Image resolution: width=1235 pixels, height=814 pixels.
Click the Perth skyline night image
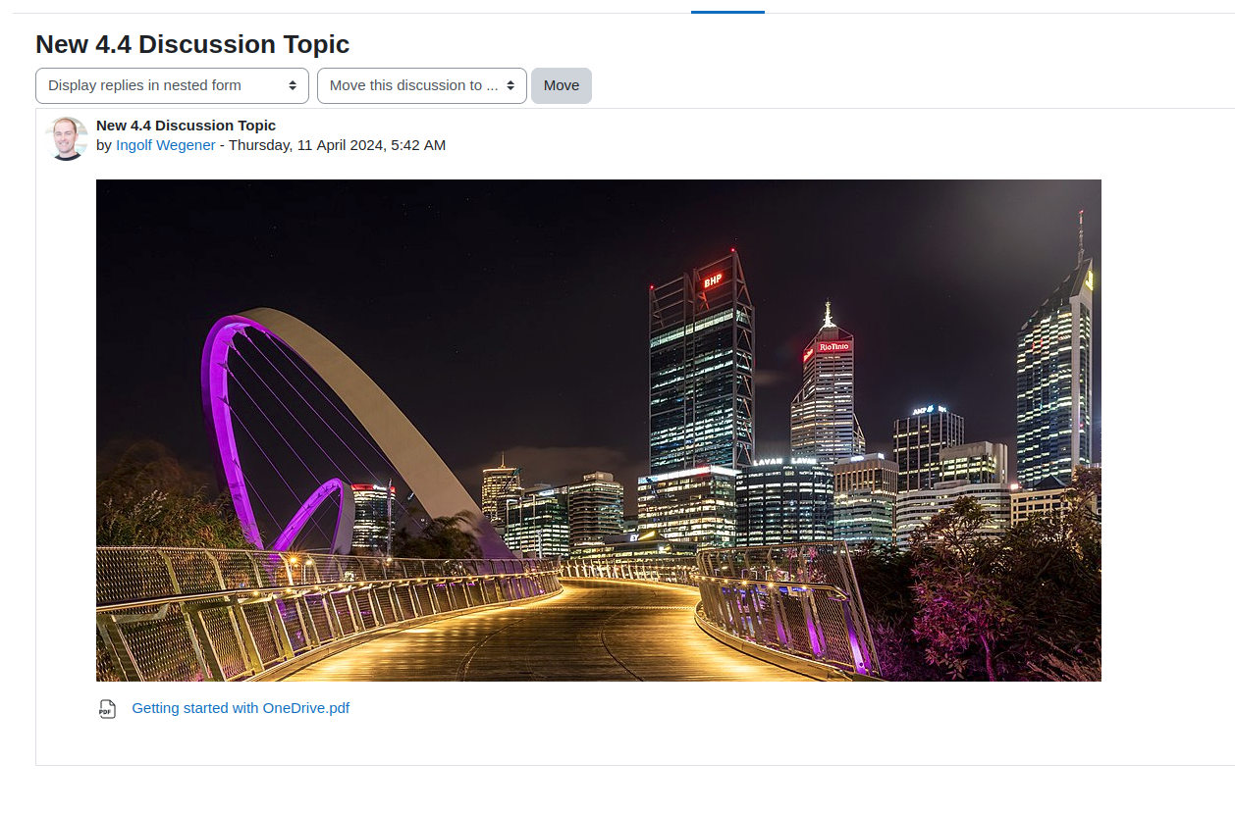point(598,430)
